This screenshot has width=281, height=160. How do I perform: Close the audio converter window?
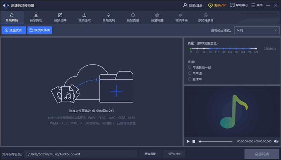[276, 6]
